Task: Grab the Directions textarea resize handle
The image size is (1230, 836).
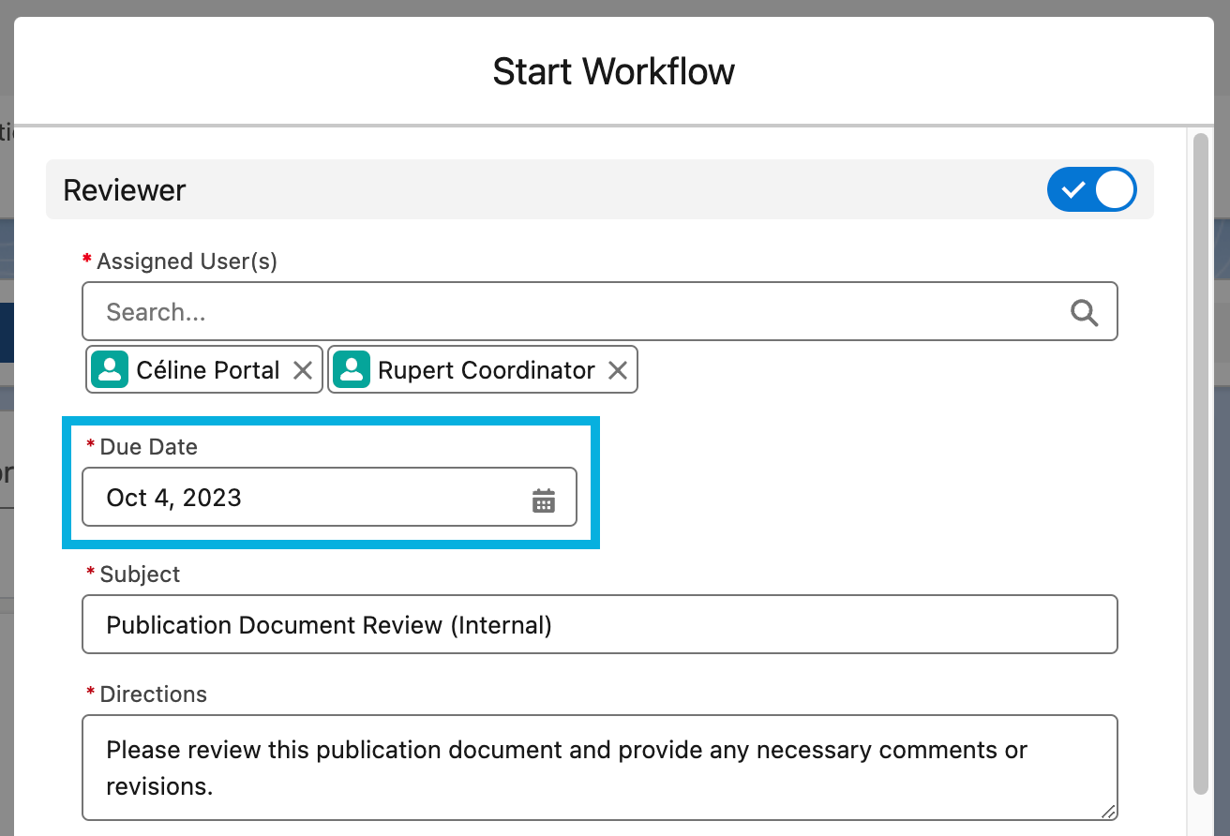Action: 1108,811
